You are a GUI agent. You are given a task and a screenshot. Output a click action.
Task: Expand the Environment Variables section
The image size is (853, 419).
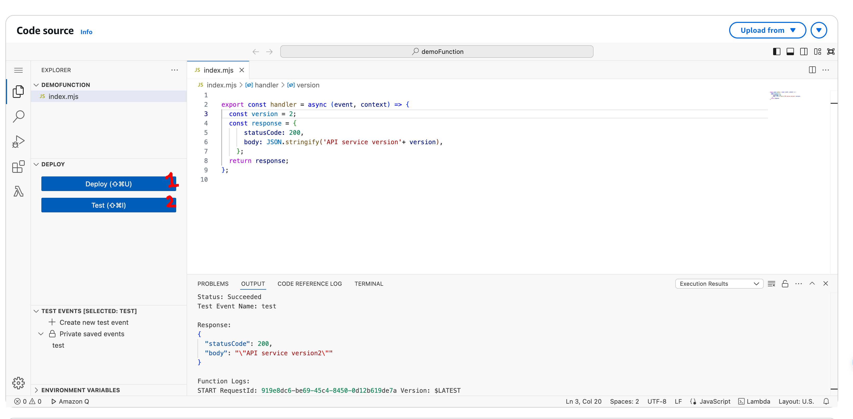pyautogui.click(x=80, y=390)
